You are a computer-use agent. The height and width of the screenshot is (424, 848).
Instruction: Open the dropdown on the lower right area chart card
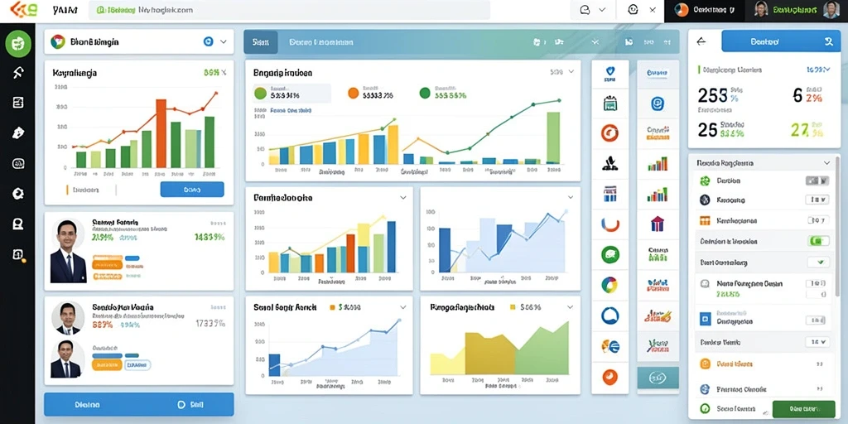[x=570, y=306]
